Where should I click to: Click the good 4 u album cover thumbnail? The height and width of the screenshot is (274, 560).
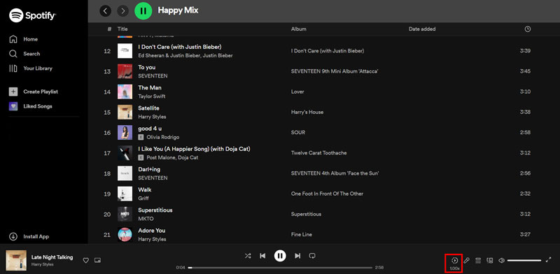click(x=125, y=132)
